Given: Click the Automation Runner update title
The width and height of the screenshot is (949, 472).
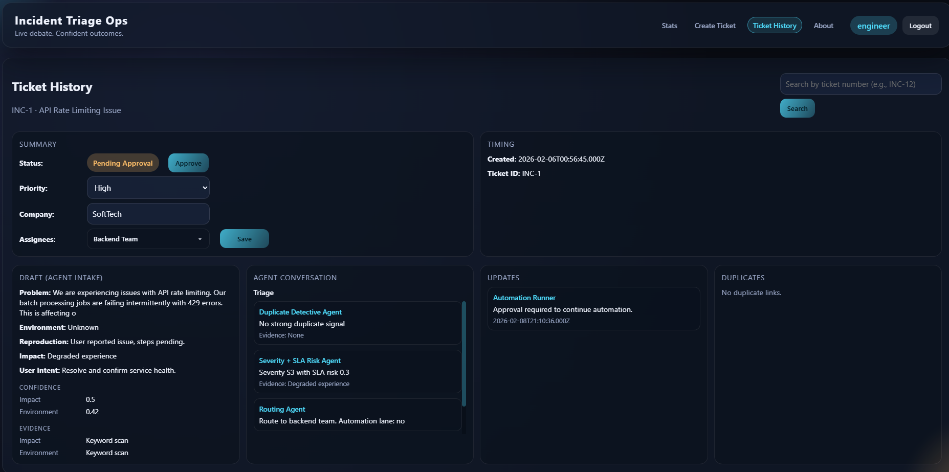Looking at the screenshot, I should 524,298.
